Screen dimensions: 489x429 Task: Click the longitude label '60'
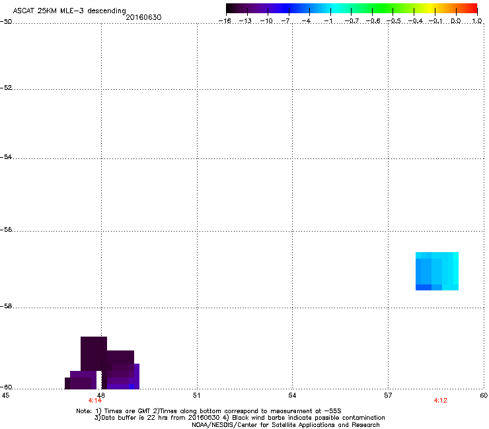click(x=484, y=395)
